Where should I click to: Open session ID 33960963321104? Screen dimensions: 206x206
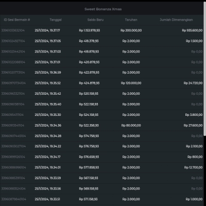pos(13,94)
